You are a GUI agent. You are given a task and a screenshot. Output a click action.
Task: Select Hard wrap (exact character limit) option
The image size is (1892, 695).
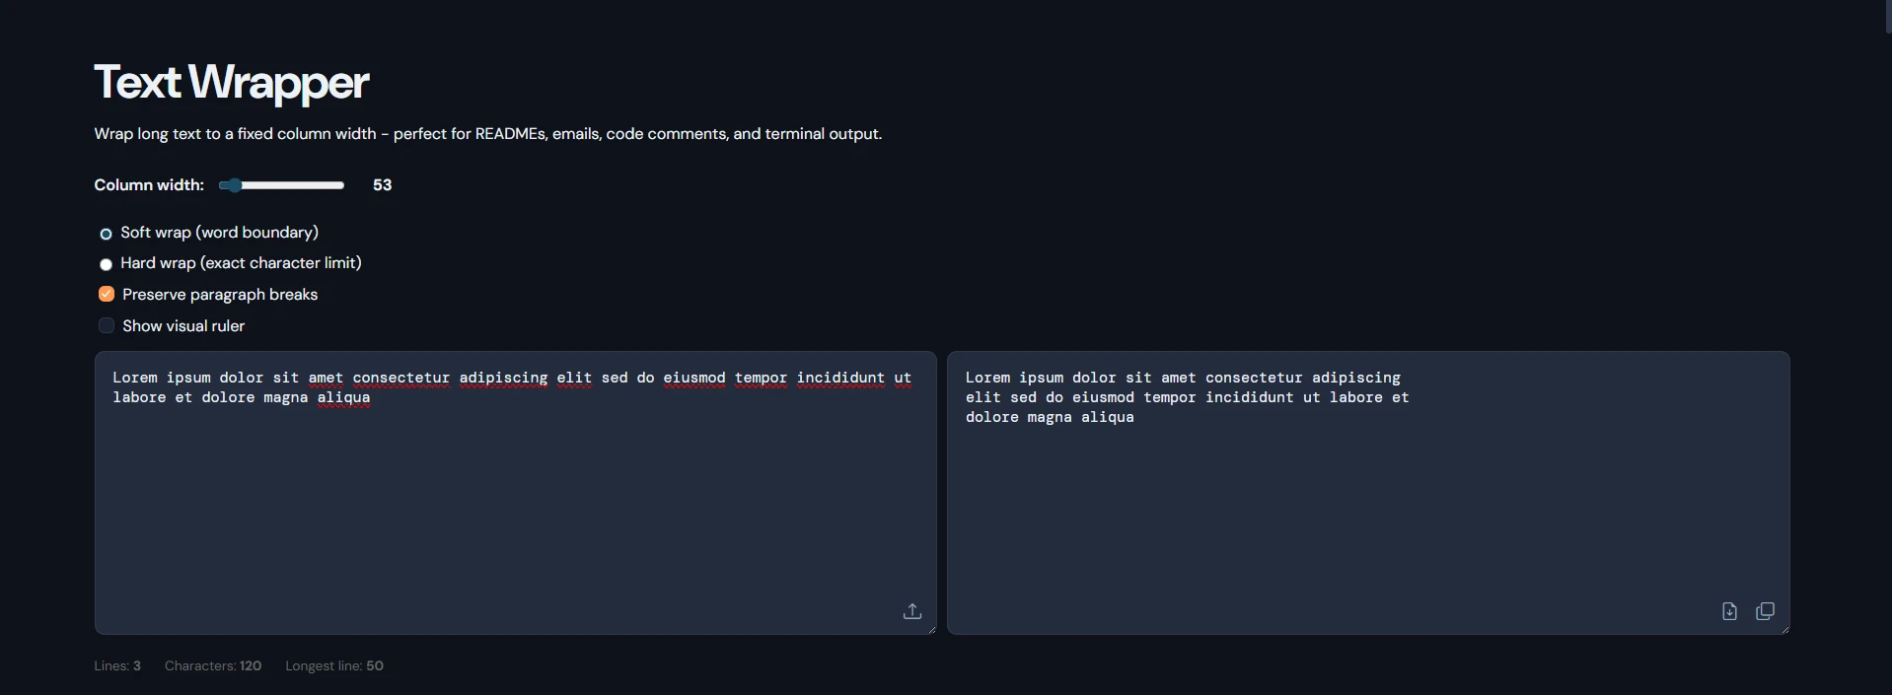pyautogui.click(x=106, y=264)
